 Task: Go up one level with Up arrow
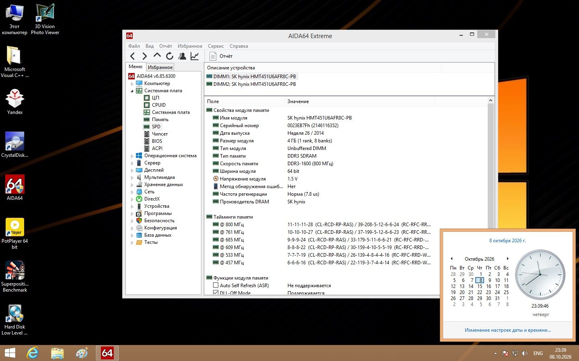157,56
